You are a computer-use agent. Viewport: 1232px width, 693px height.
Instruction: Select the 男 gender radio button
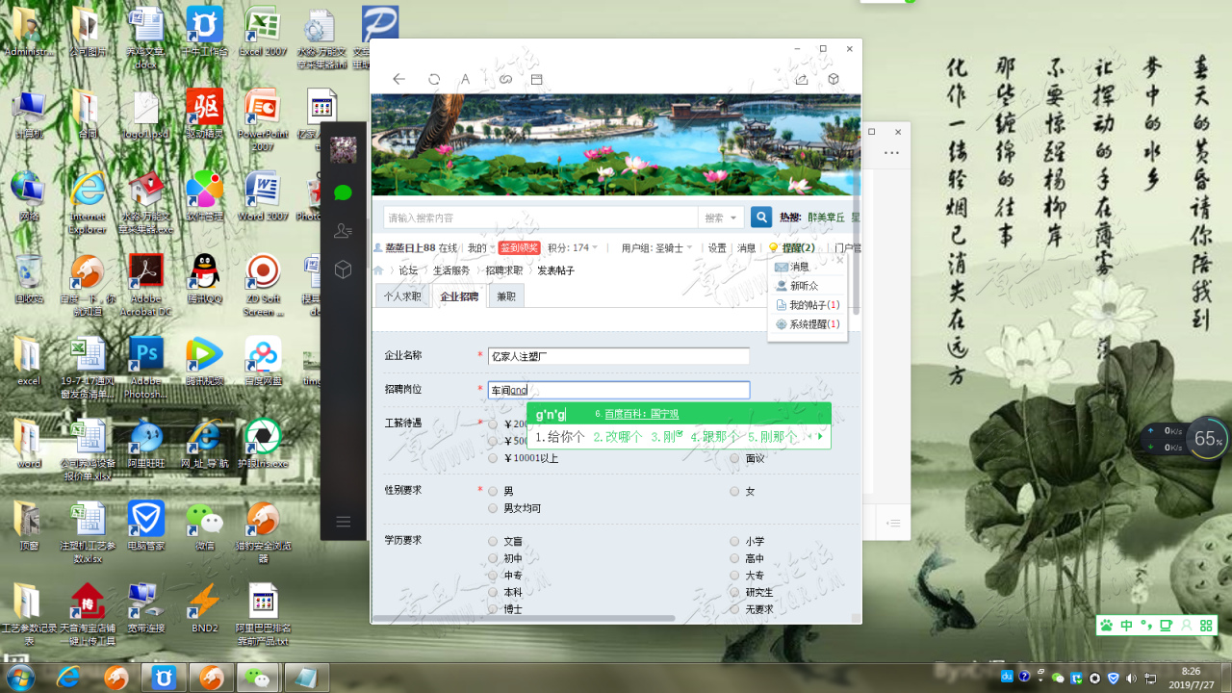[493, 492]
